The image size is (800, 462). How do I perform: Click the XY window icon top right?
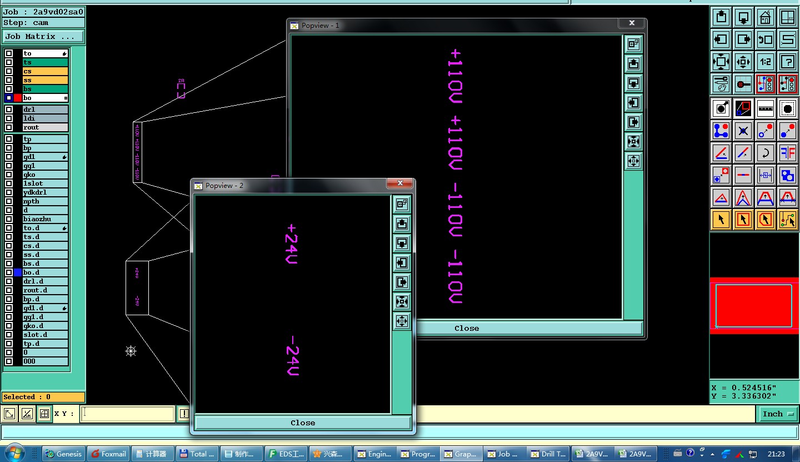(788, 17)
